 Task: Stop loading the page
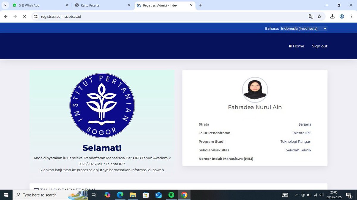pos(24,16)
